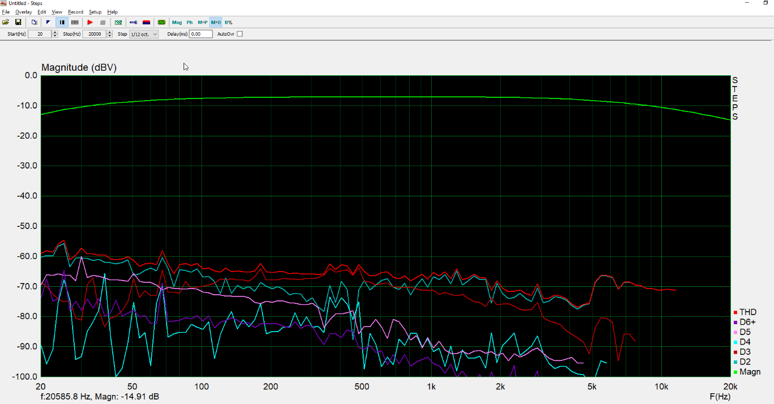Viewport: 774px width, 404px height.
Task: Click the Delay(ms) input field
Action: coord(201,34)
